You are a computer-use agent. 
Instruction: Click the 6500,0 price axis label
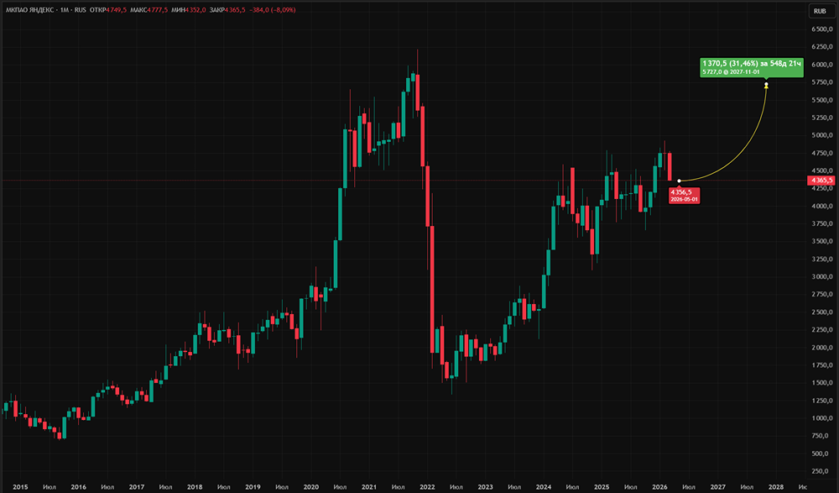pos(823,29)
